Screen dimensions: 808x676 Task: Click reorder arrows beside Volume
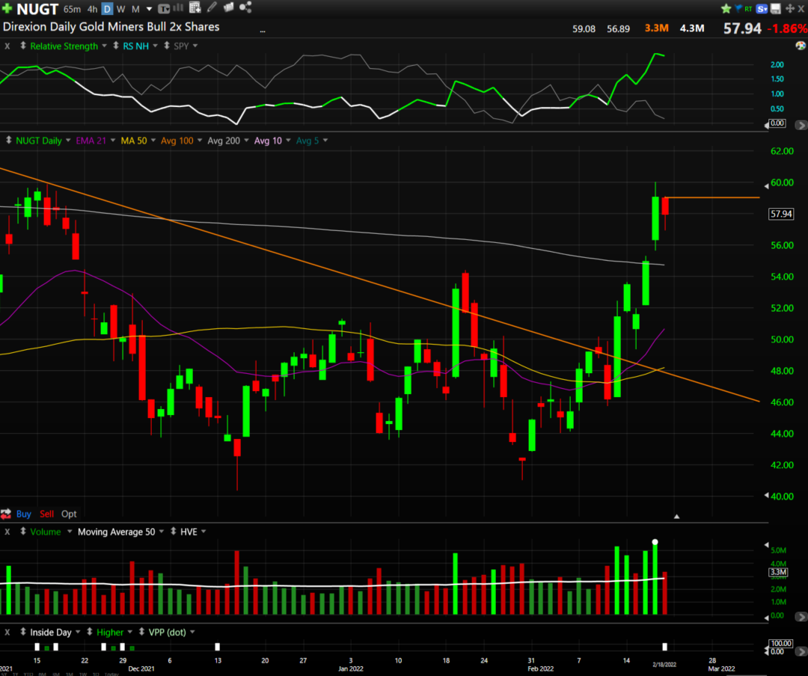pyautogui.click(x=23, y=531)
